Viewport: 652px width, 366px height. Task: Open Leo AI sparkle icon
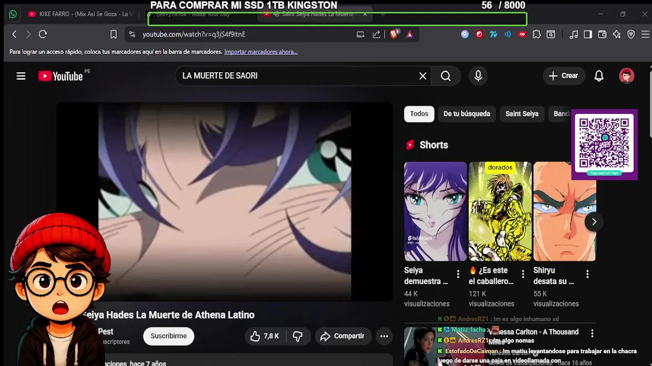pyautogui.click(x=616, y=34)
